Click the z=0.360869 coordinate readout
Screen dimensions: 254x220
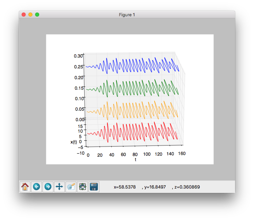tap(187, 187)
